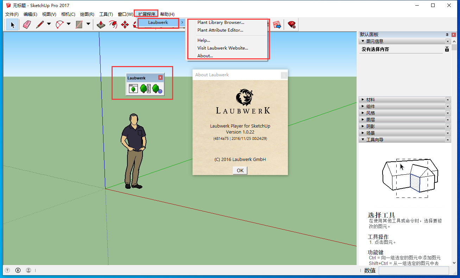Open the 文件(F) menu

click(12, 14)
